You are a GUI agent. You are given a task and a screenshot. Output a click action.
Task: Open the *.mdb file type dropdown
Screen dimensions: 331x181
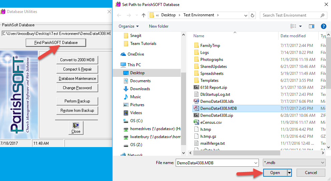294,163
